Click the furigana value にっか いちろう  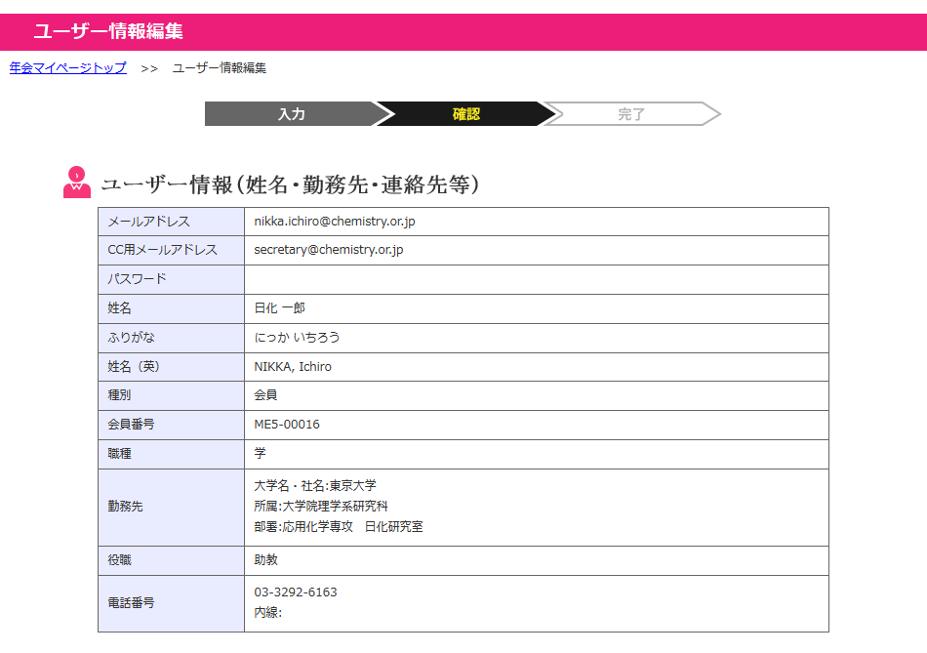(297, 338)
